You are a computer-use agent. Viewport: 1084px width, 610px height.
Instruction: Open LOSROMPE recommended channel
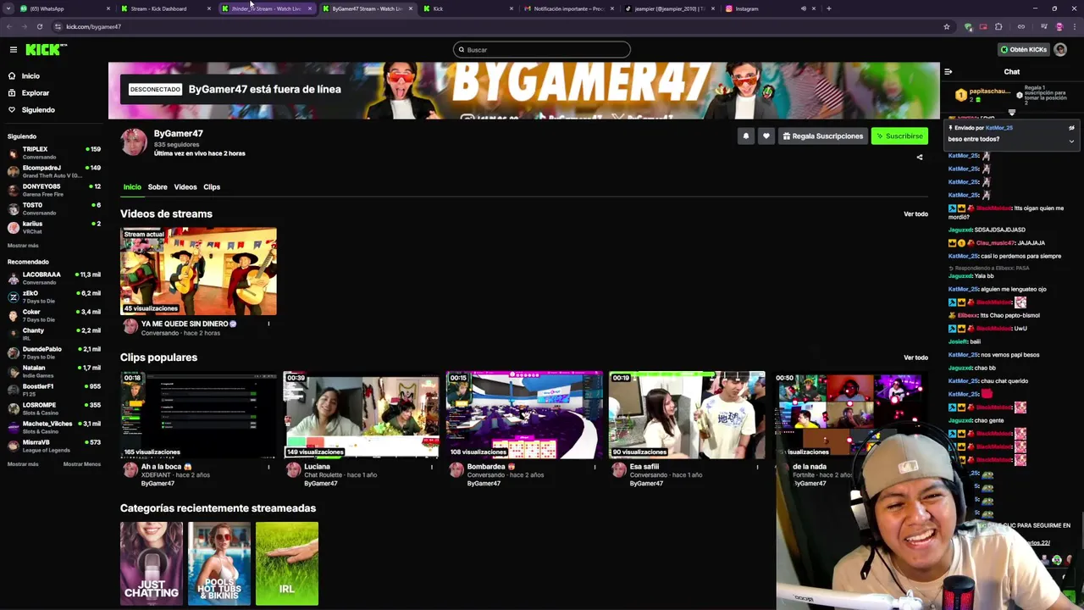coord(54,408)
